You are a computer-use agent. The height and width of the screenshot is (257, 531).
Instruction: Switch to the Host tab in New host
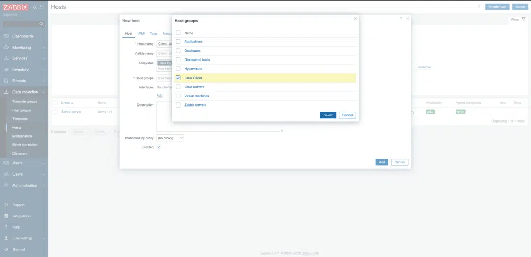pyautogui.click(x=129, y=34)
